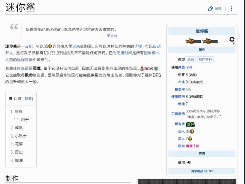Viewport: 245px width, 184px height.
Task: Jump to section 1. 制作
Action: [17, 112]
